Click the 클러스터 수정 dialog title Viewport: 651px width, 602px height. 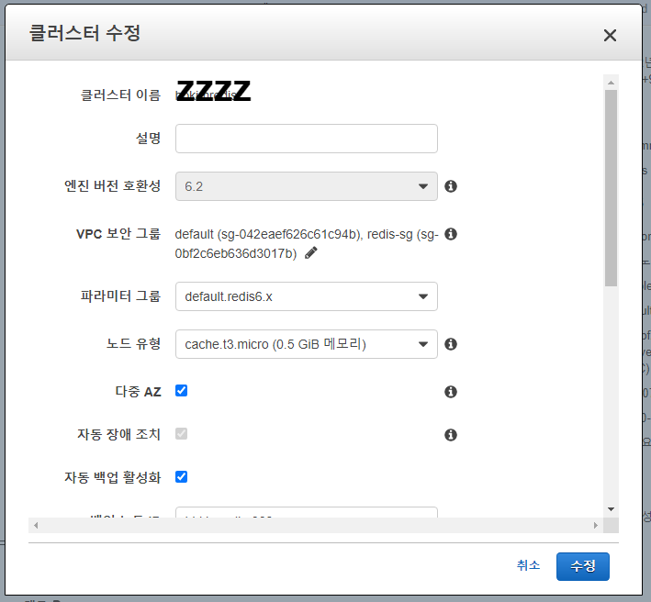[x=84, y=33]
